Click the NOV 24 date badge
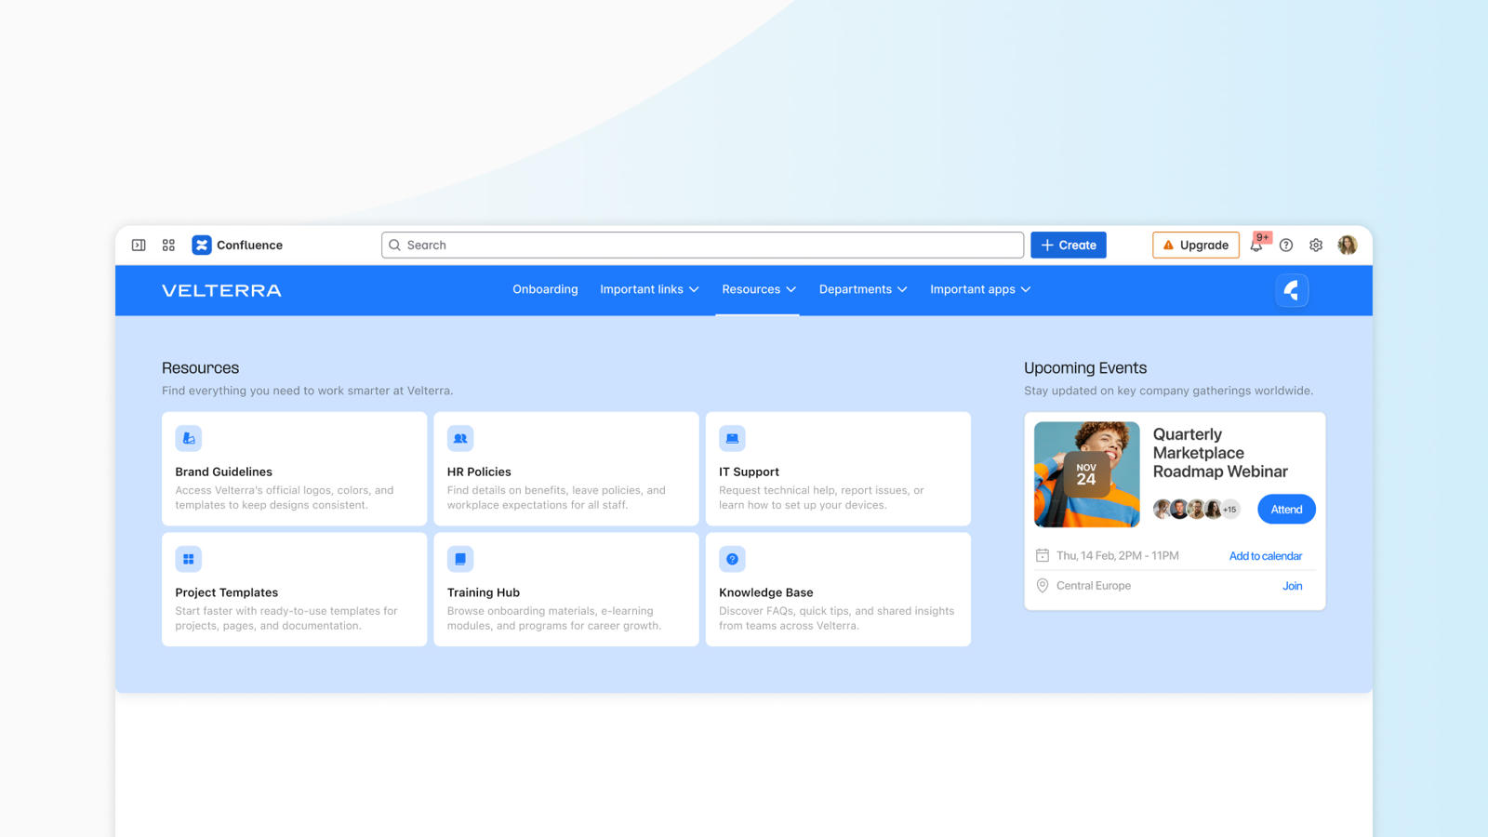The height and width of the screenshot is (837, 1488). [x=1086, y=474]
